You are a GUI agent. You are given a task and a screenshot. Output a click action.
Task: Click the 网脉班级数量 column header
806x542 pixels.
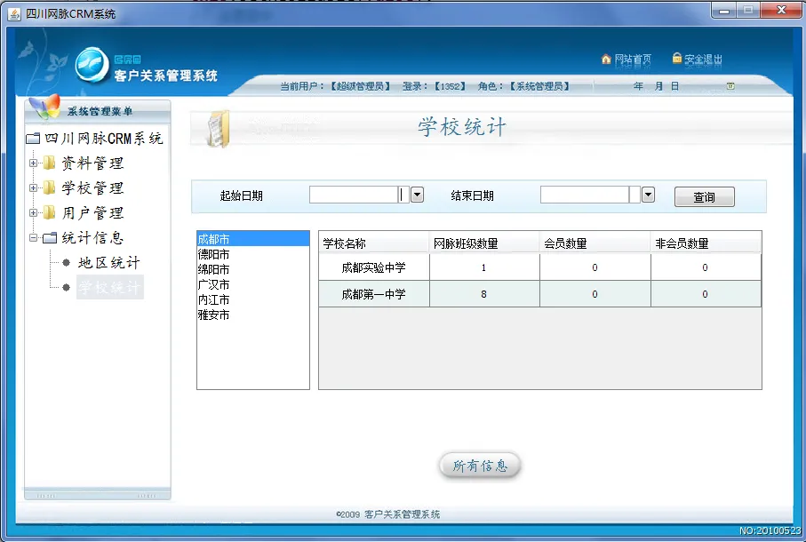484,243
